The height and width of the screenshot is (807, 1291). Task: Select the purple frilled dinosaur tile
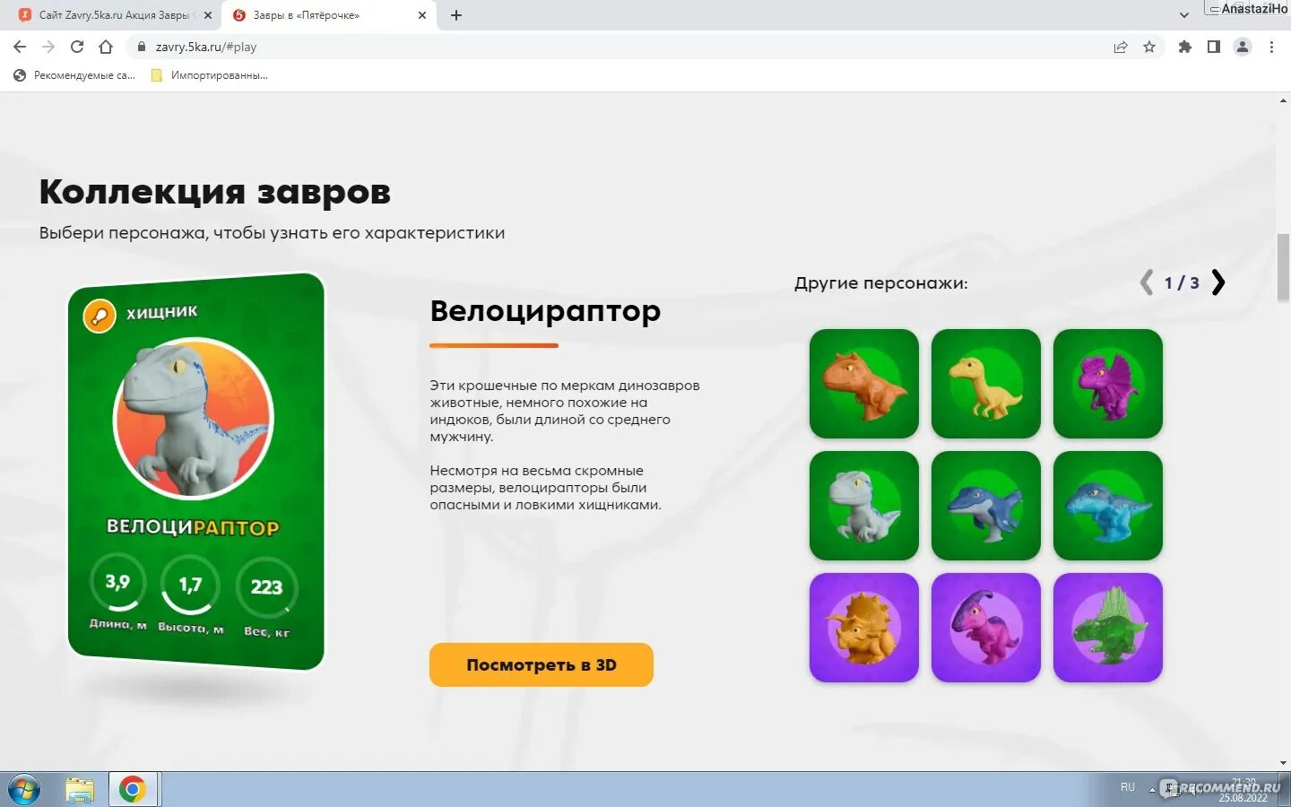[1108, 384]
